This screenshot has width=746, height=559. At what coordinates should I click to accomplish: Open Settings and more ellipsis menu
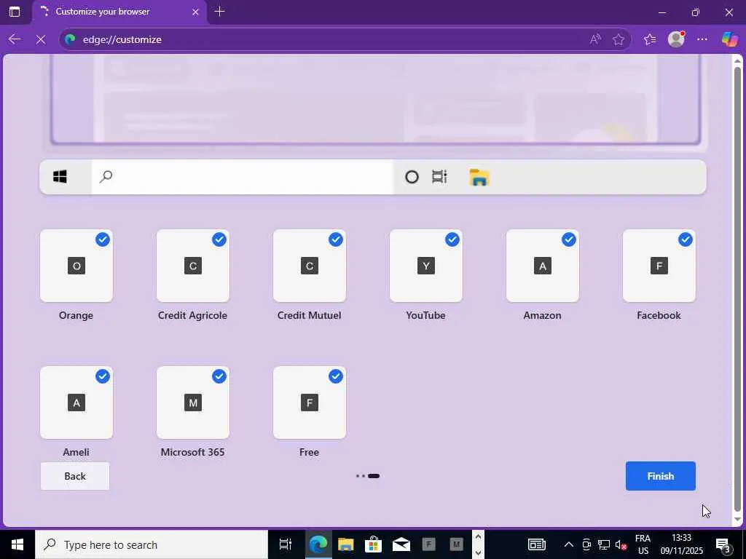702,39
